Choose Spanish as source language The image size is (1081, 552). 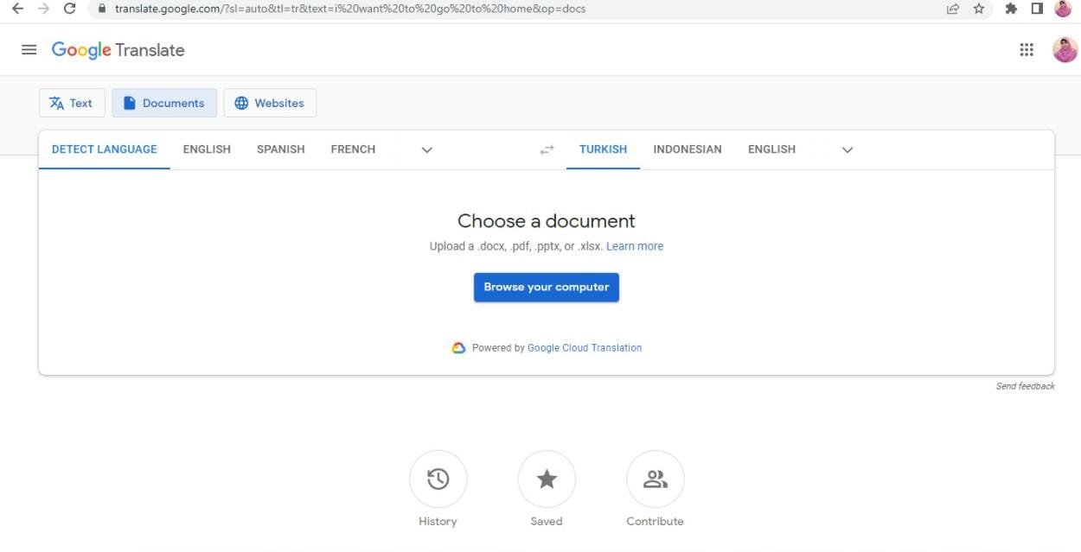point(281,149)
